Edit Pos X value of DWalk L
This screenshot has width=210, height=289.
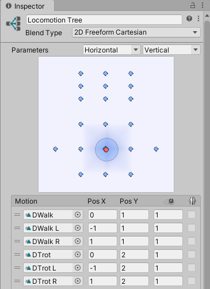pos(102,228)
